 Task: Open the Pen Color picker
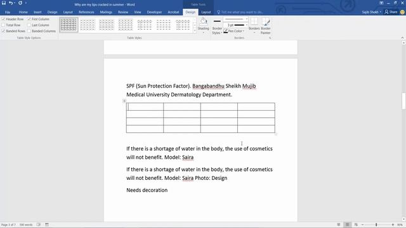coord(234,31)
